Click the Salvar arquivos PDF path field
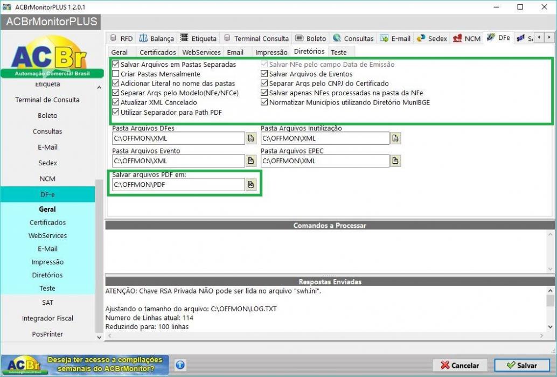Viewport: 557px width, 377px height. [178, 185]
